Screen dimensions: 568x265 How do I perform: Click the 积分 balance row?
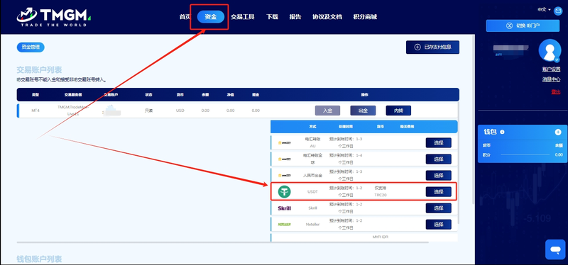tap(523, 154)
